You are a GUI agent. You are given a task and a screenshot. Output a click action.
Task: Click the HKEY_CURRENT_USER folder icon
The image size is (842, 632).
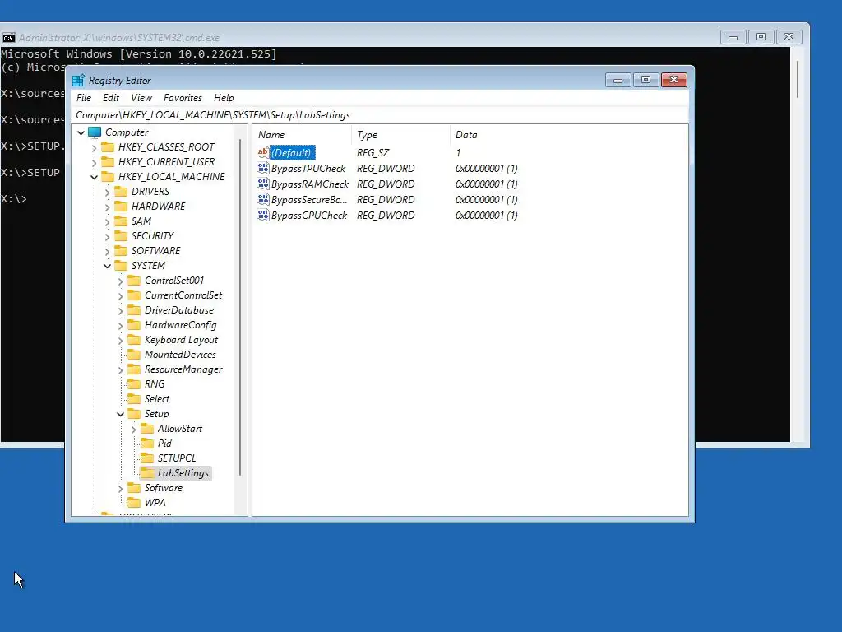tap(108, 162)
